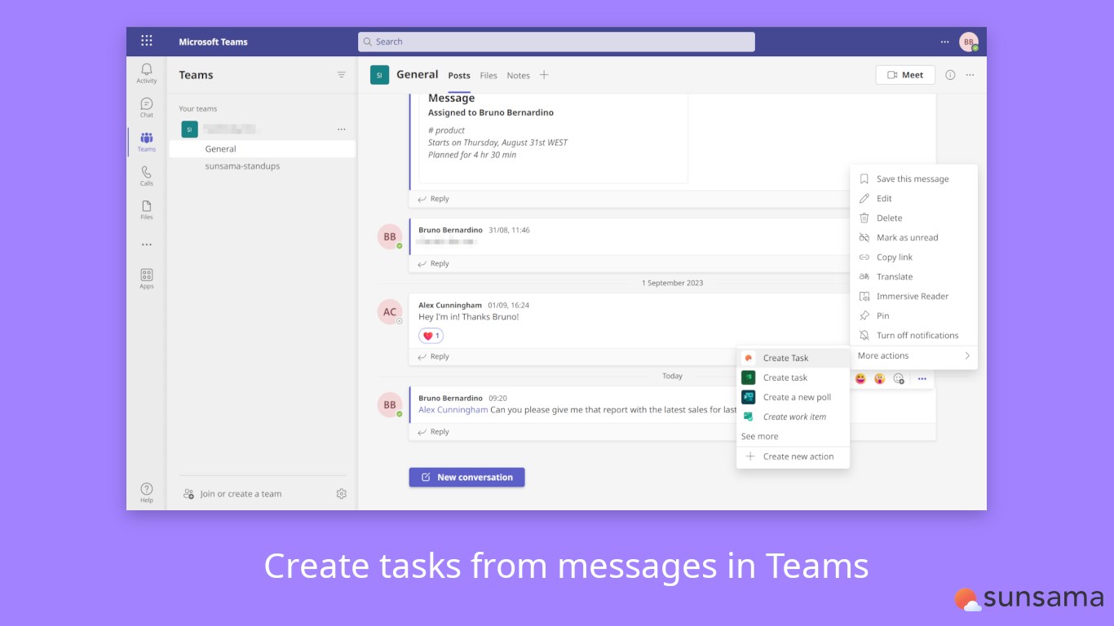Click 'Assigned to Bruno Bernardino' text
Image resolution: width=1114 pixels, height=626 pixels.
[x=490, y=112]
